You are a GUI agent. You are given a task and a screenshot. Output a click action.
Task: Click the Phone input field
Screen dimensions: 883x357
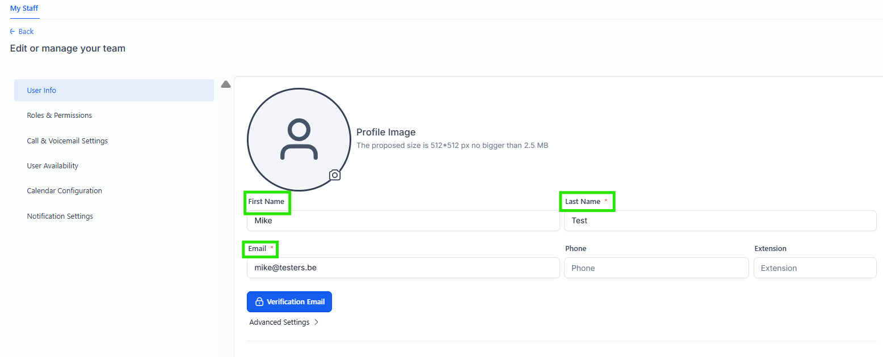(657, 268)
